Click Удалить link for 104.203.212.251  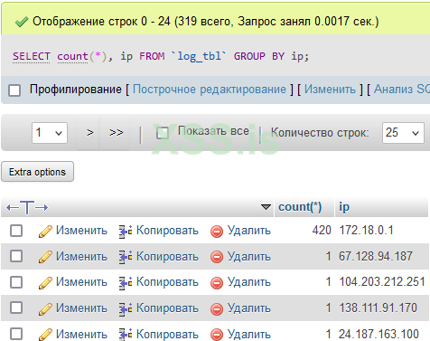click(x=249, y=282)
